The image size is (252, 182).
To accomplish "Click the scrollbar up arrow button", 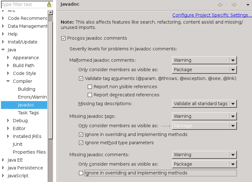I will click(50, 12).
